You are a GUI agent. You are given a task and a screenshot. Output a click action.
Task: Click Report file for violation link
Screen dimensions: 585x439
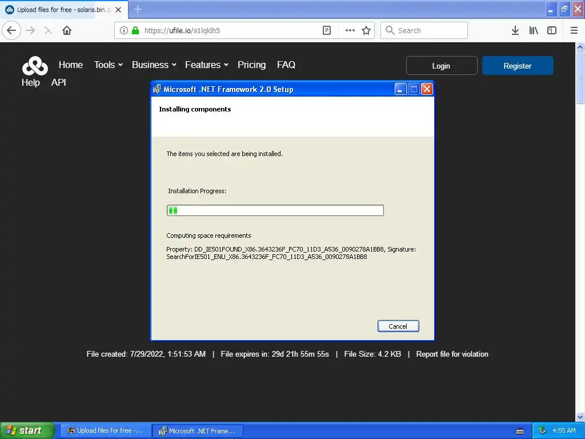pyautogui.click(x=452, y=354)
